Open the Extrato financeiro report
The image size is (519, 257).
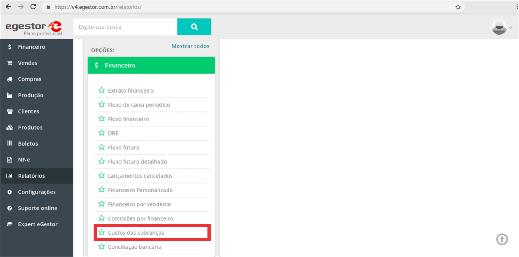(x=131, y=91)
